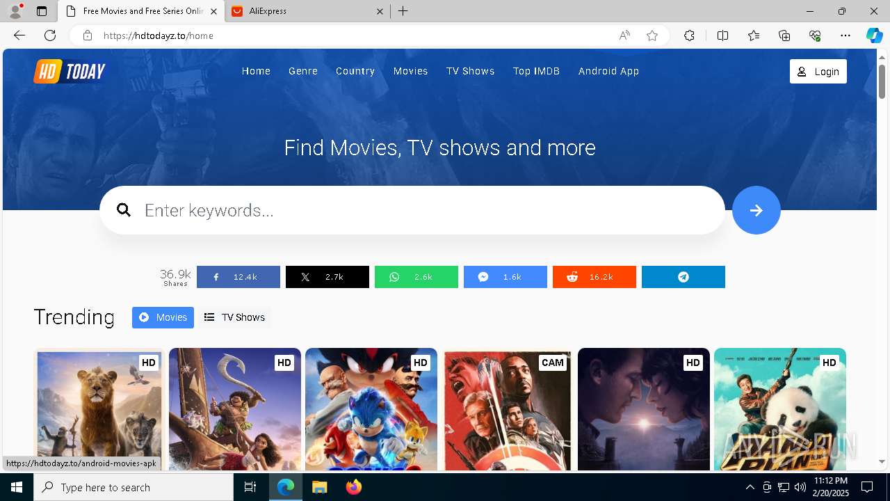Open Moana boat movie poster

point(235,409)
